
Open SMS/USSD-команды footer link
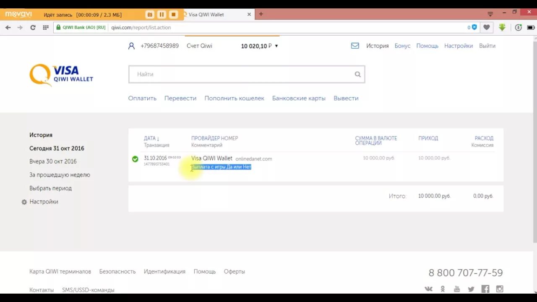[88, 290]
